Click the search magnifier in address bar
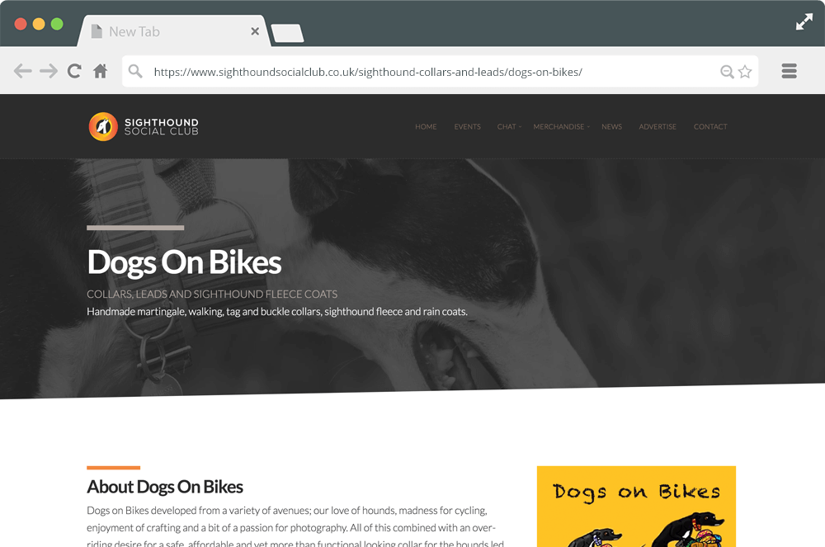 click(x=135, y=71)
